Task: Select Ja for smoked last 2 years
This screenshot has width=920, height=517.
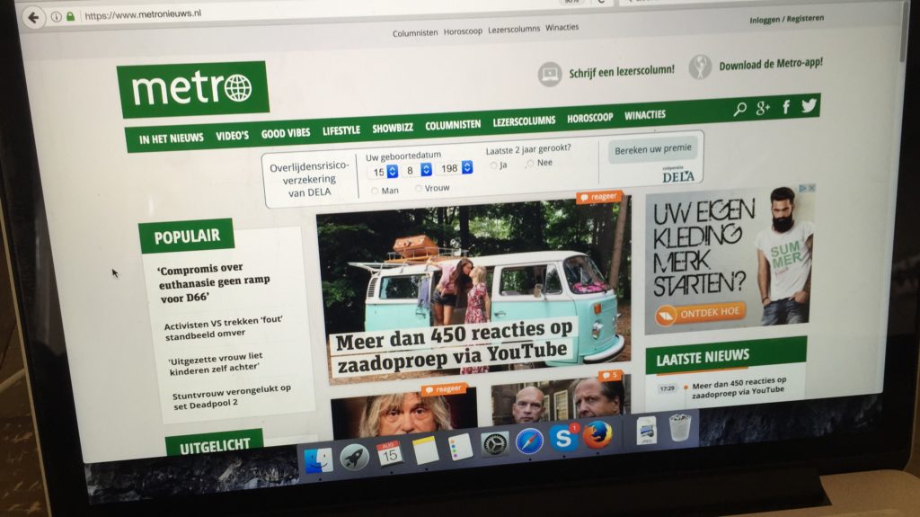Action: [x=493, y=165]
